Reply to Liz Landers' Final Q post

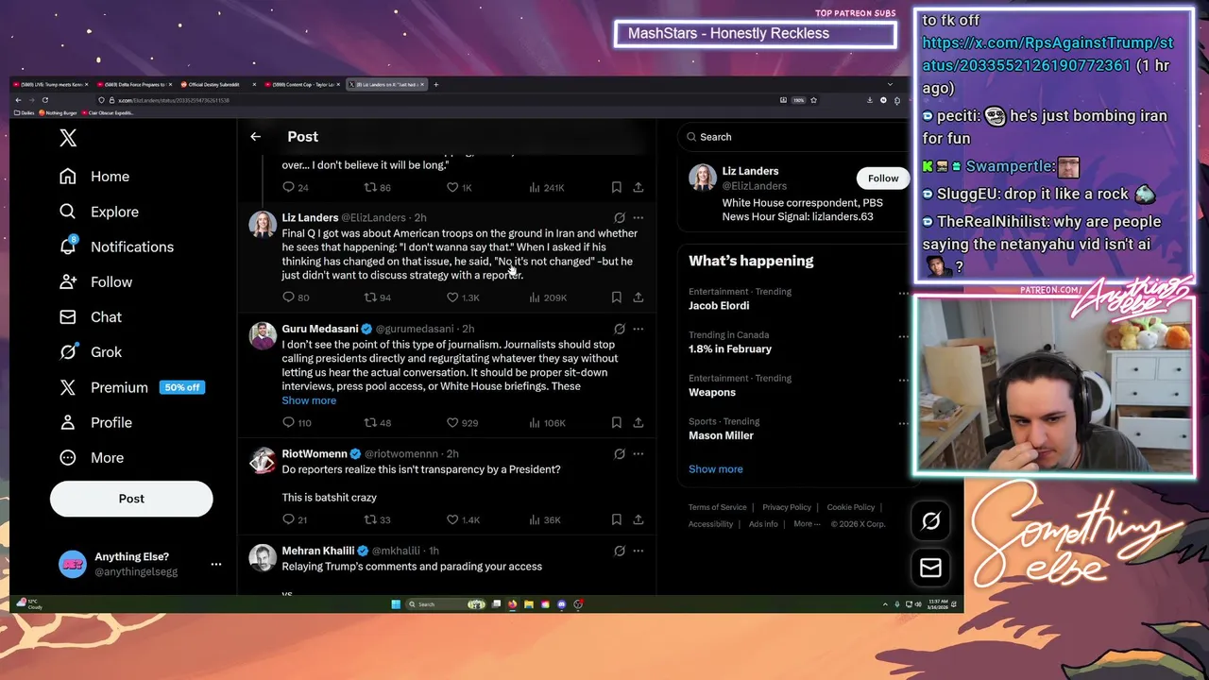click(x=289, y=297)
